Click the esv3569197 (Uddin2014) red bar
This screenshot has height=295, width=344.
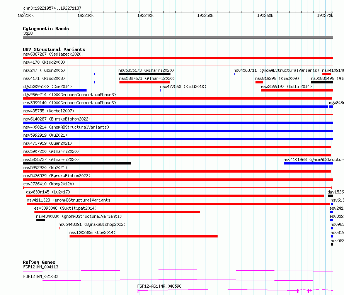click(x=297, y=90)
